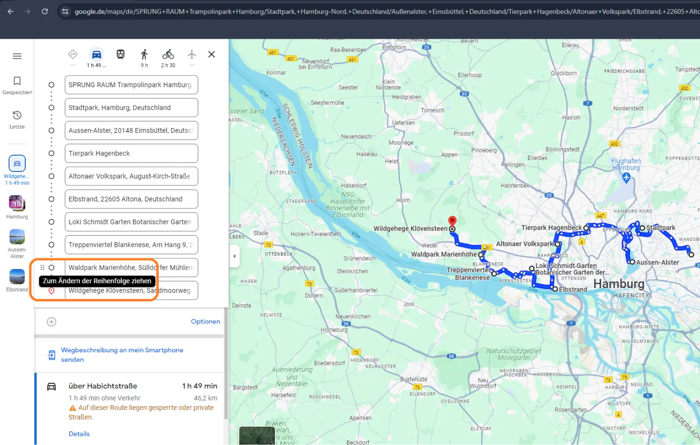Open Elbstrand recent thumbnail
Screen dimensions: 700x445
tap(17, 281)
